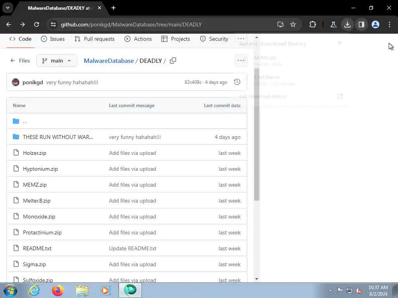Click ponikgd avatar image

tap(16, 82)
